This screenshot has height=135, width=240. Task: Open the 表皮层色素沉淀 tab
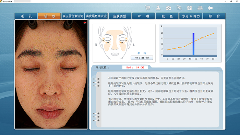[x=73, y=16]
